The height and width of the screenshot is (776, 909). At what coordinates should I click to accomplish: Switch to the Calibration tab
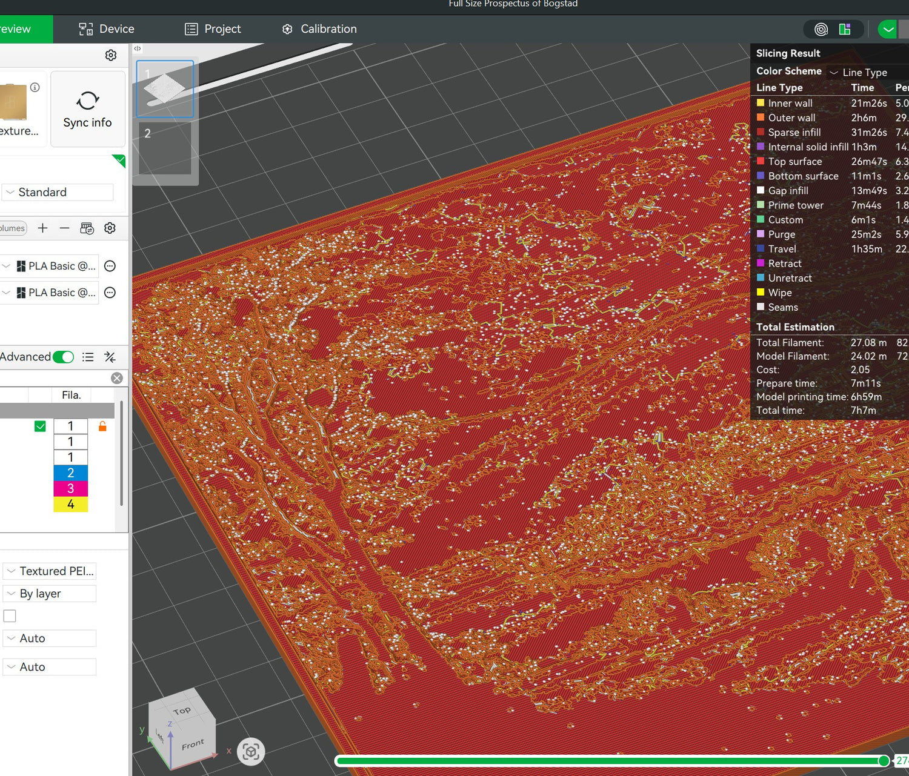319,29
